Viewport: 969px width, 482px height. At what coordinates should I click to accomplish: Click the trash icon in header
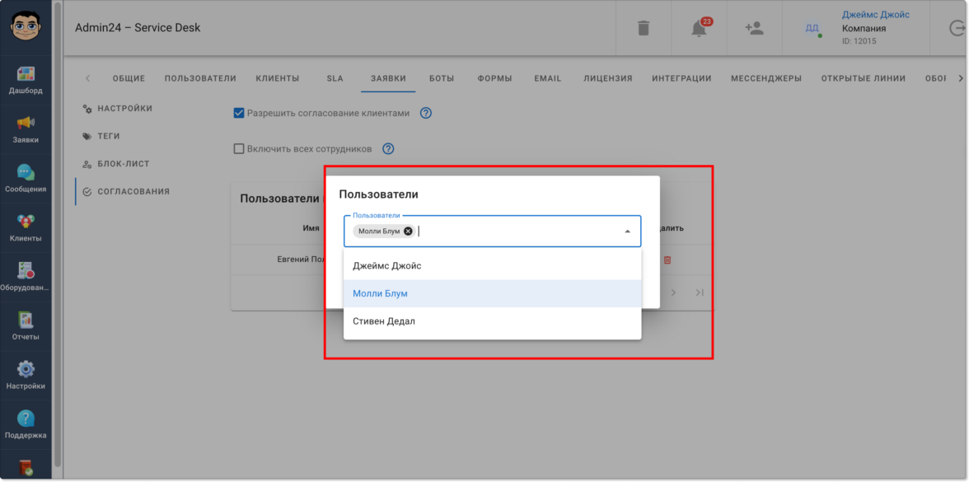click(644, 28)
